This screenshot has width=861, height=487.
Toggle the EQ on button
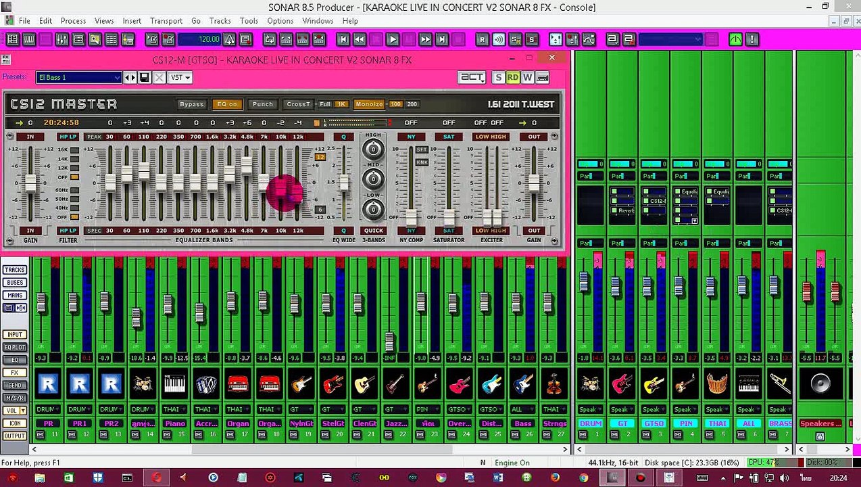tap(227, 104)
